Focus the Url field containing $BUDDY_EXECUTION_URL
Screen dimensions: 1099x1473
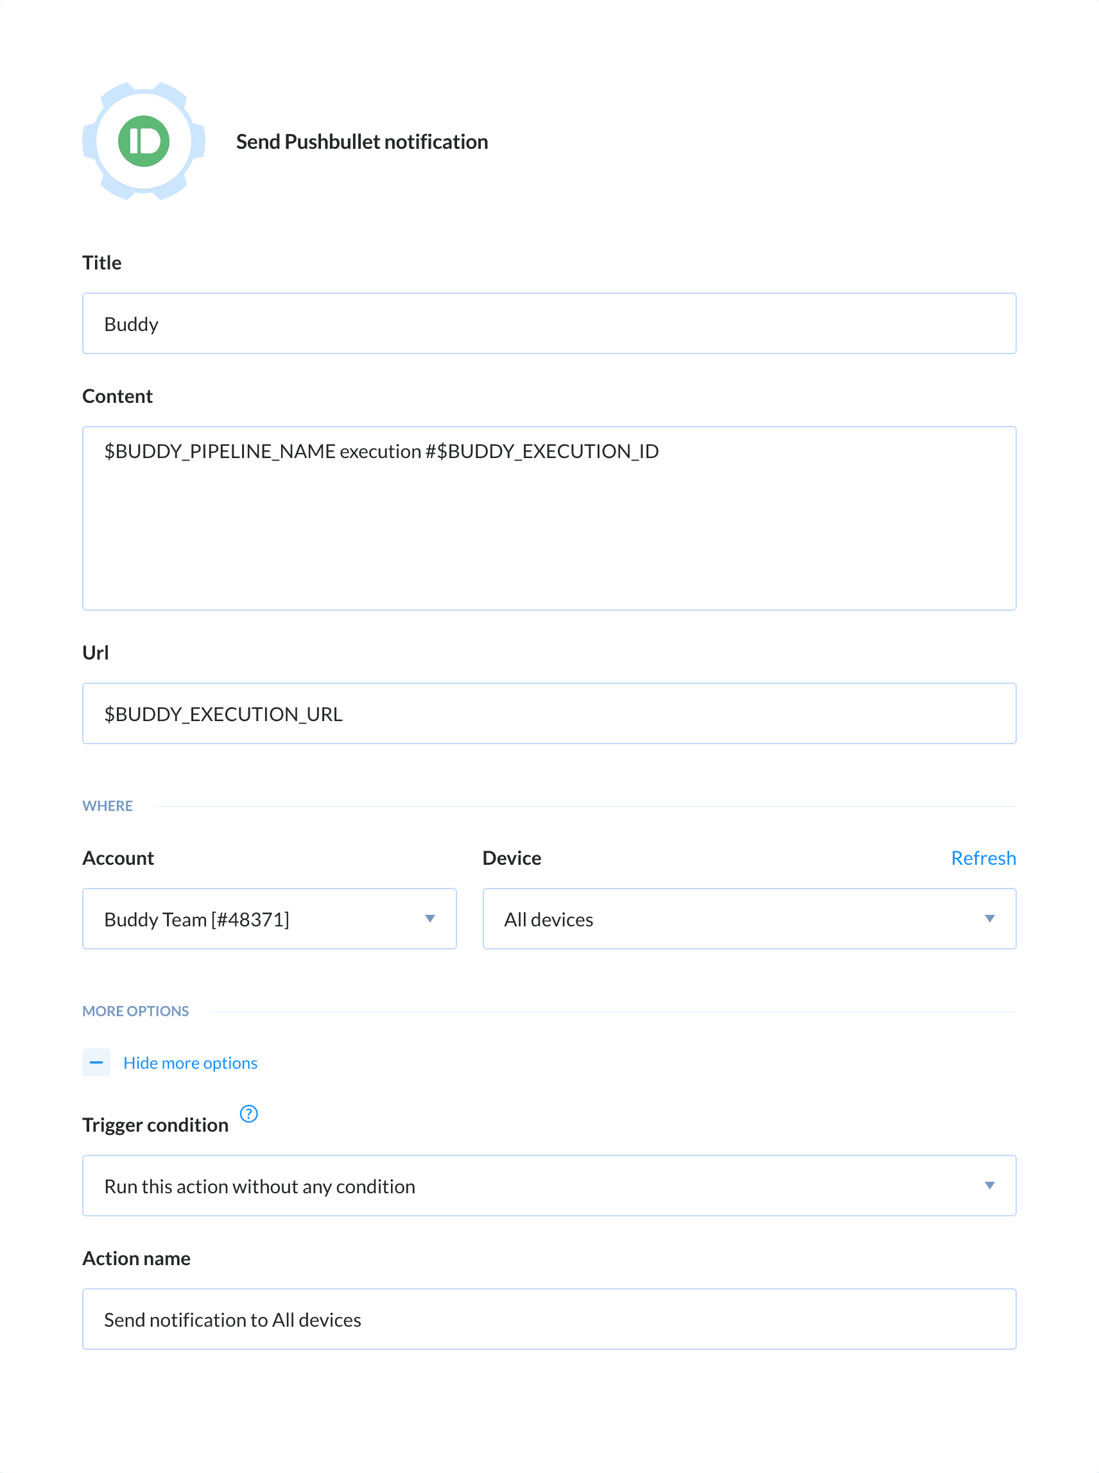pos(549,713)
